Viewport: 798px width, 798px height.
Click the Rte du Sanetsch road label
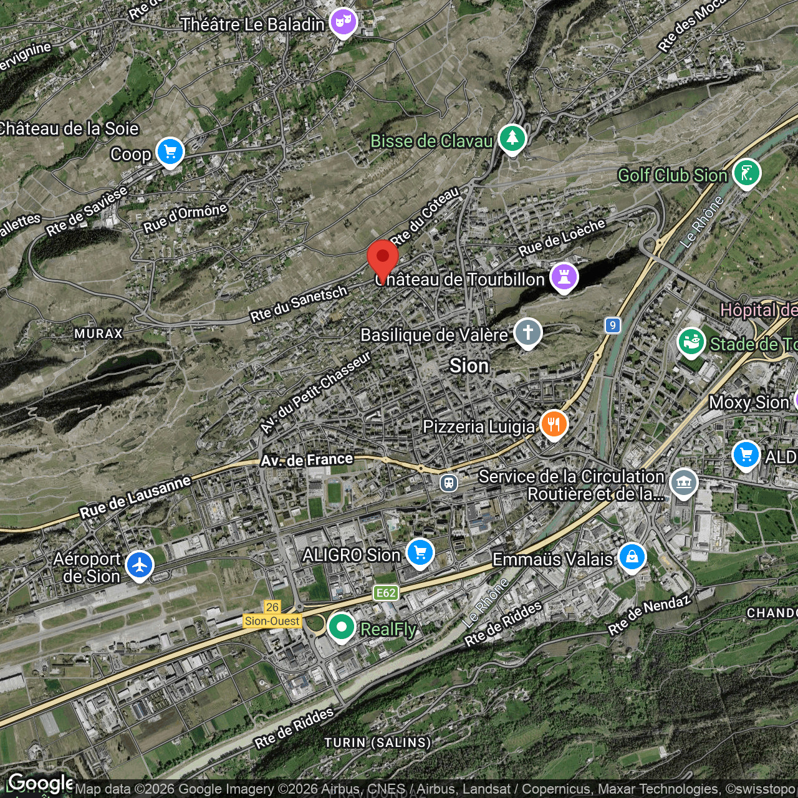click(x=299, y=304)
